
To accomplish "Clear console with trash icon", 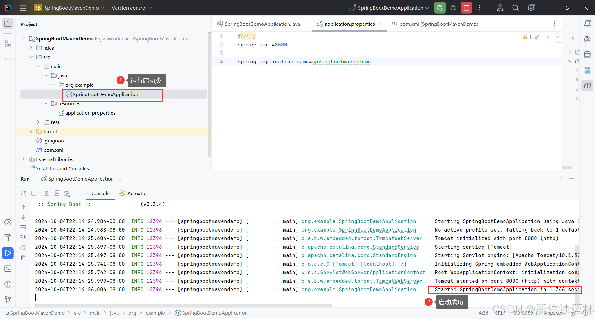I will pyautogui.click(x=23, y=257).
